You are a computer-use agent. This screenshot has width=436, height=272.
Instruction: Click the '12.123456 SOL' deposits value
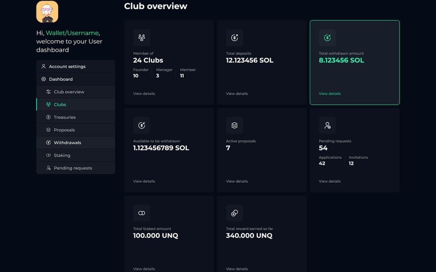point(250,60)
